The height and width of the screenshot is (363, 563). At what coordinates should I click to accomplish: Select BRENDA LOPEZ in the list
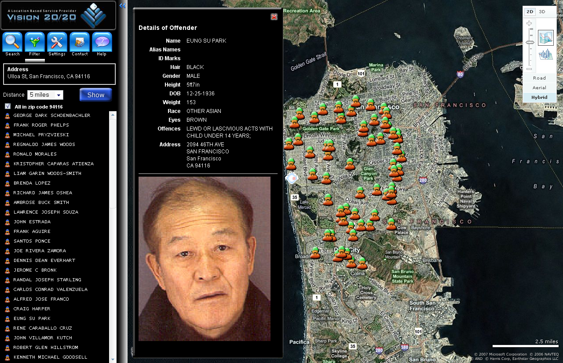click(x=32, y=183)
